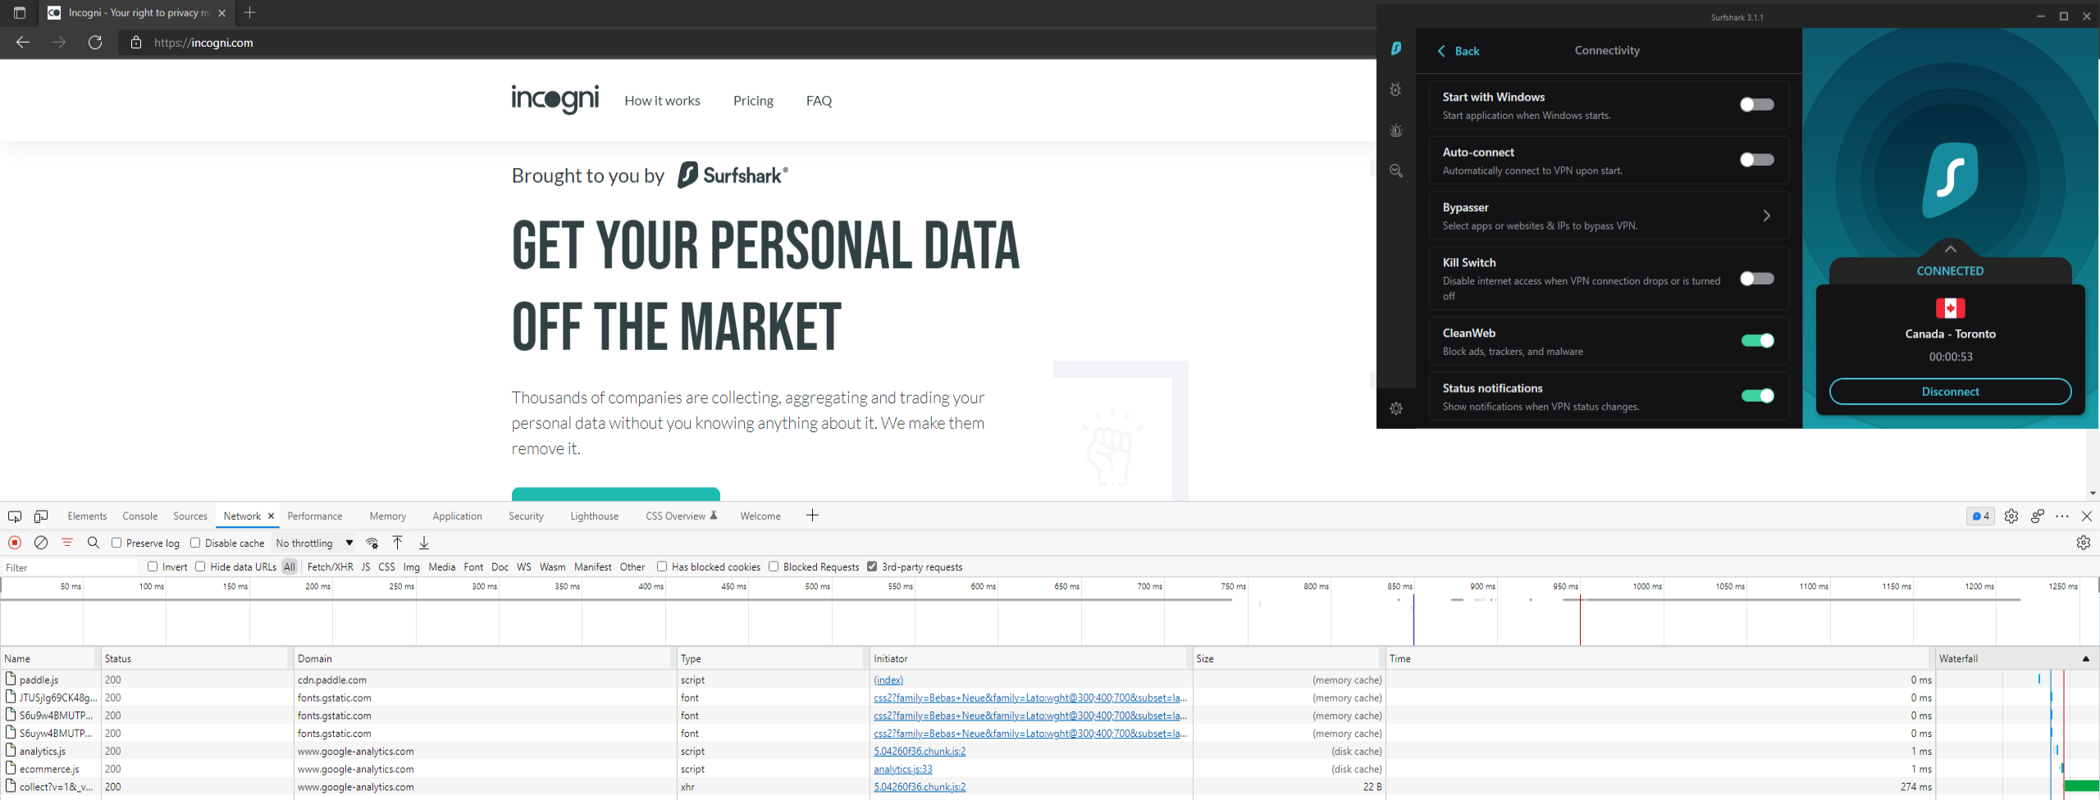Open the No throttling dropdown

tap(314, 543)
